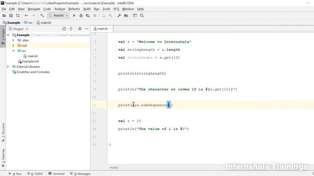Image resolution: width=314 pixels, height=176 pixels.
Task: Open the Build menu
Action: coord(87,9)
